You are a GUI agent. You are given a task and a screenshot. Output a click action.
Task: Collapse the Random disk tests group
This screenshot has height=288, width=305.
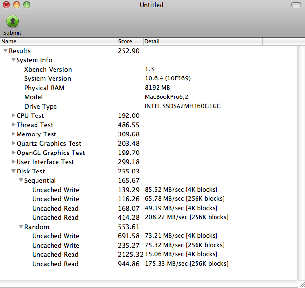[x=21, y=227]
